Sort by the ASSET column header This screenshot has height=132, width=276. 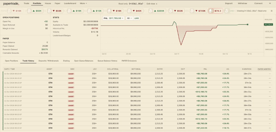[x=49, y=69]
